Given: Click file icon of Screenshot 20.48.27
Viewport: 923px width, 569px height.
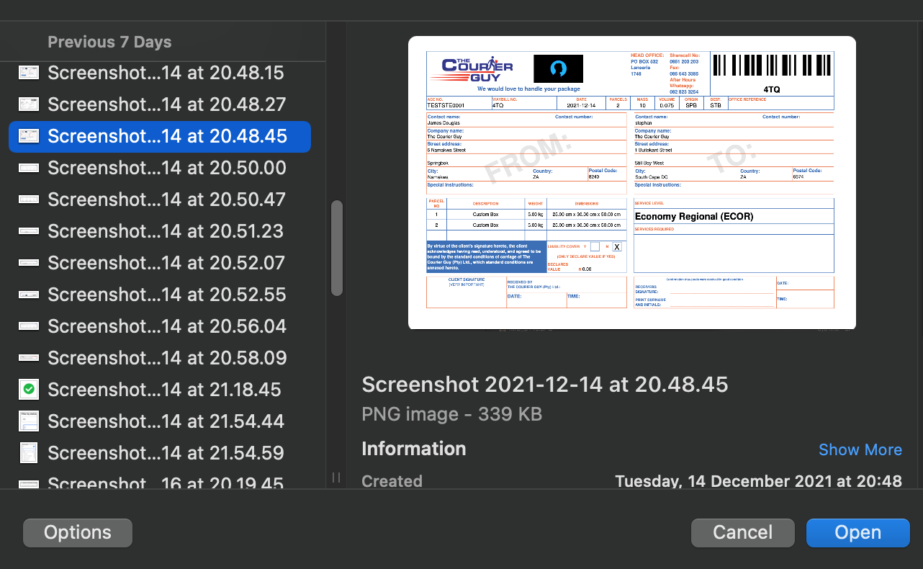Looking at the screenshot, I should 28,104.
